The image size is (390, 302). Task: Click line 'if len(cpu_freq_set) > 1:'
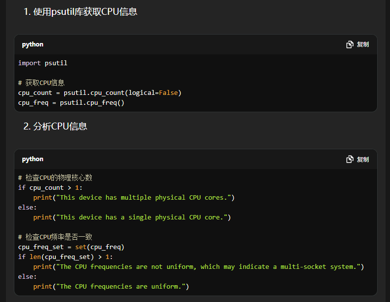pyautogui.click(x=65, y=257)
